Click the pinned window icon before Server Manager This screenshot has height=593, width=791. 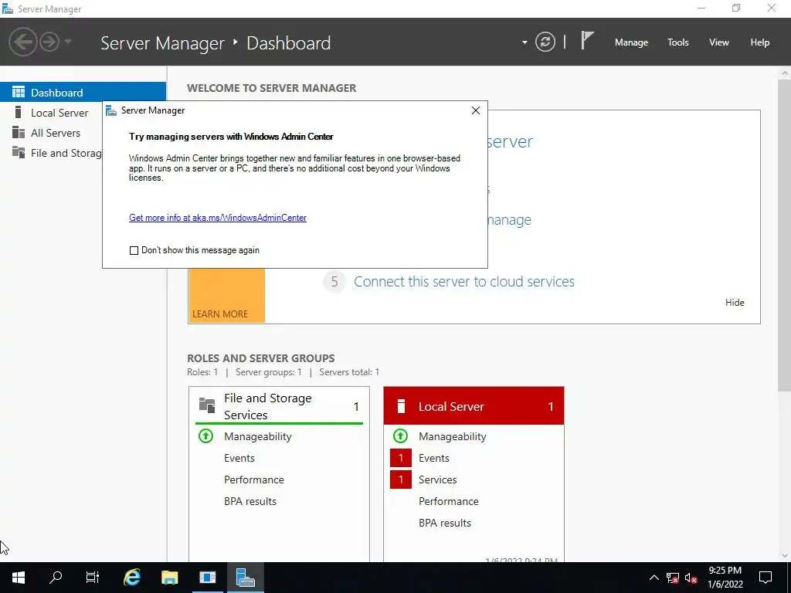[207, 578]
